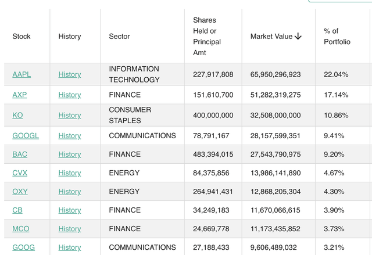
Task: Click the Stock column header
Action: click(22, 36)
